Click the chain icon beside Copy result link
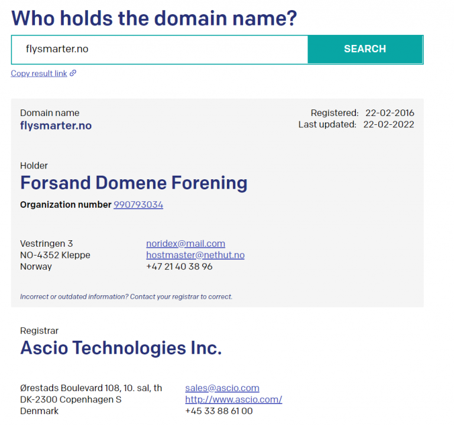This screenshot has width=454, height=426. pyautogui.click(x=73, y=73)
